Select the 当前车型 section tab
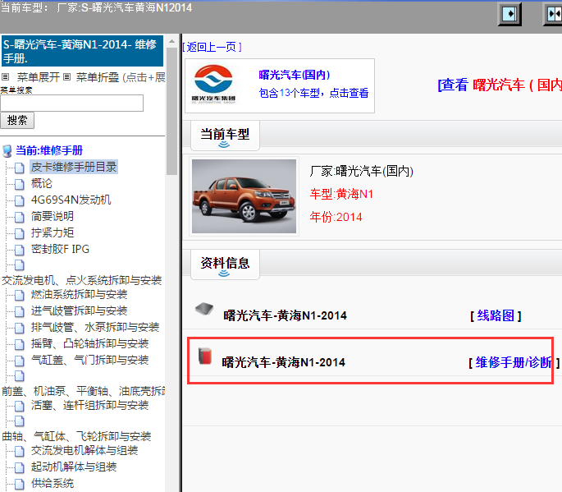 click(225, 136)
